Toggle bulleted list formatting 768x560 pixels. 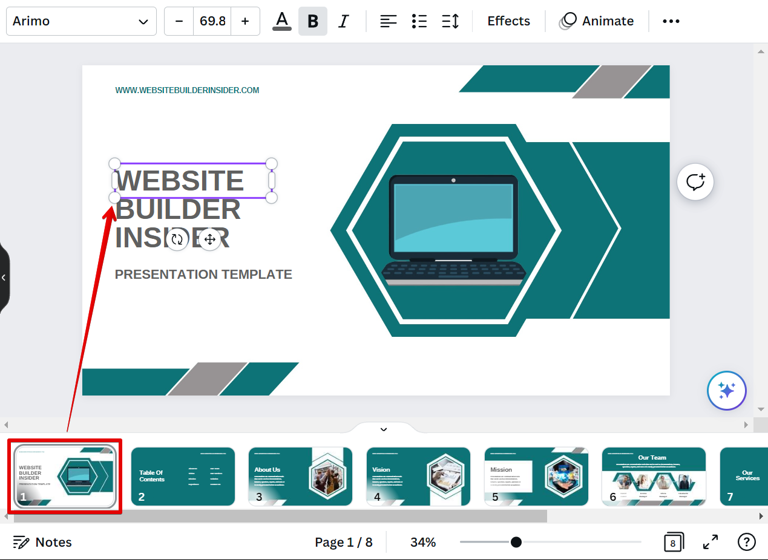pyautogui.click(x=419, y=21)
